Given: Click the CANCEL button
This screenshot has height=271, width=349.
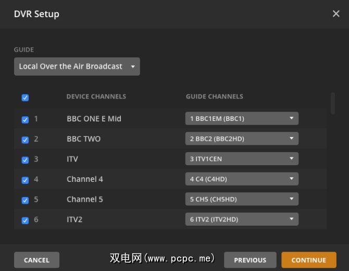Looking at the screenshot, I should click(x=36, y=260).
